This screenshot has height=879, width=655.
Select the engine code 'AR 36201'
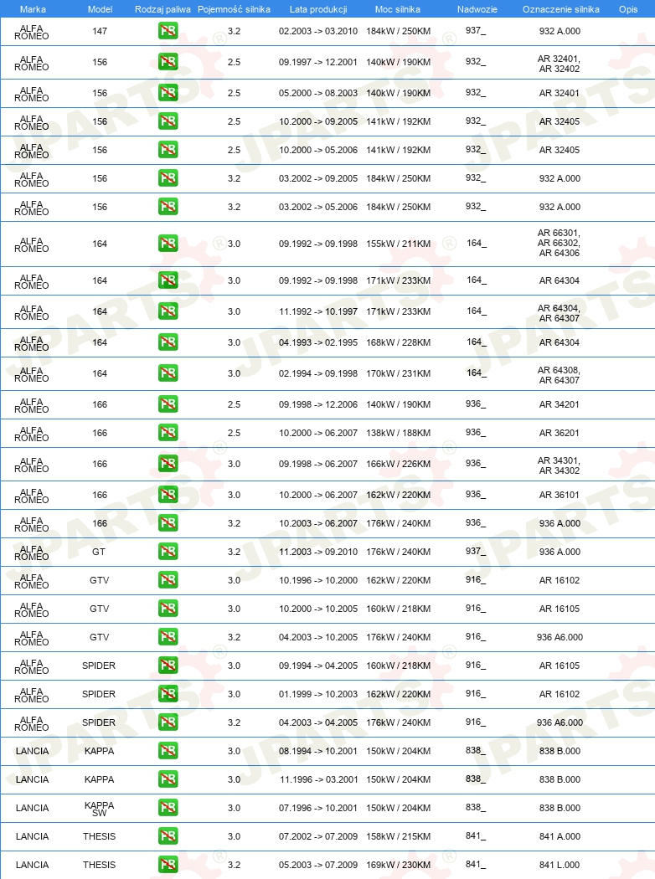pos(560,433)
